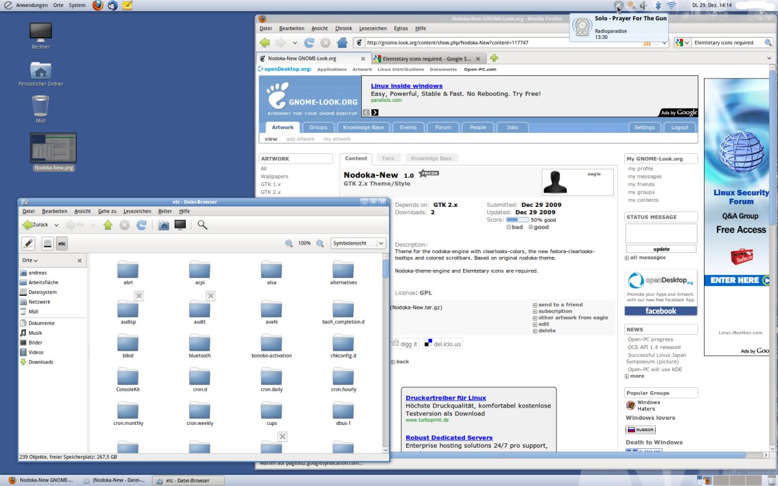Switch to the Fans content tab
Viewport: 778px width, 486px height.
(388, 158)
